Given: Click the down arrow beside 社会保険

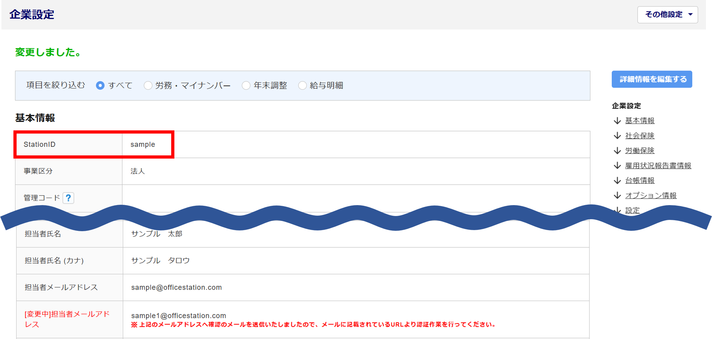Looking at the screenshot, I should [x=617, y=136].
